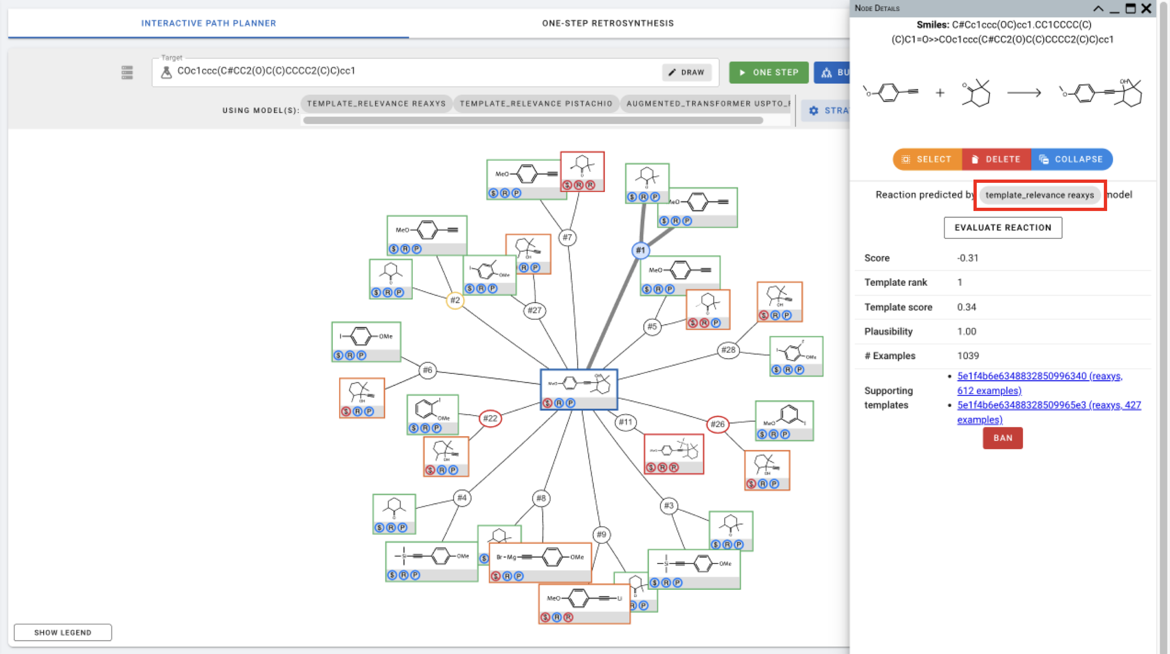Select reaction node #11
Image resolution: width=1170 pixels, height=654 pixels.
coord(625,422)
